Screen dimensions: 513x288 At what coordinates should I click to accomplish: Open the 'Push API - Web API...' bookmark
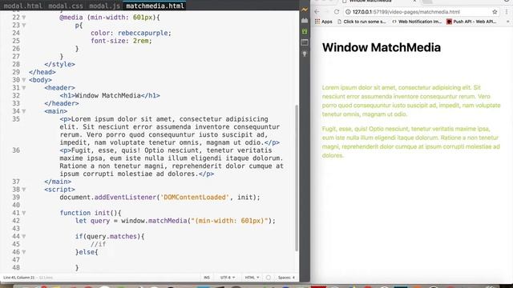[x=472, y=22]
